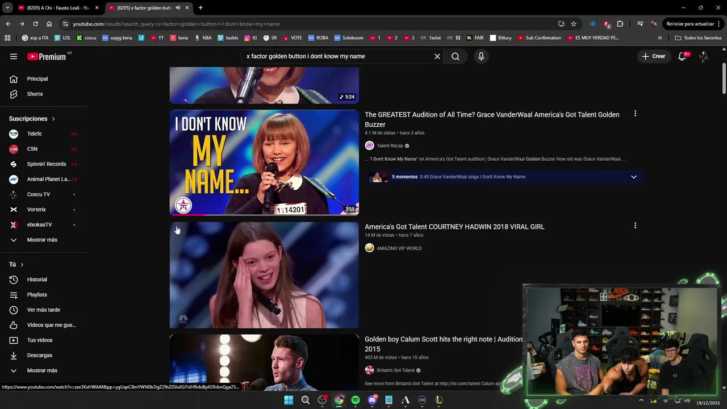Image resolution: width=727 pixels, height=409 pixels.
Task: Open the Sub Confirmation bookmark
Action: point(539,38)
